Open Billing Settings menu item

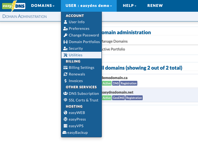tap(81, 68)
